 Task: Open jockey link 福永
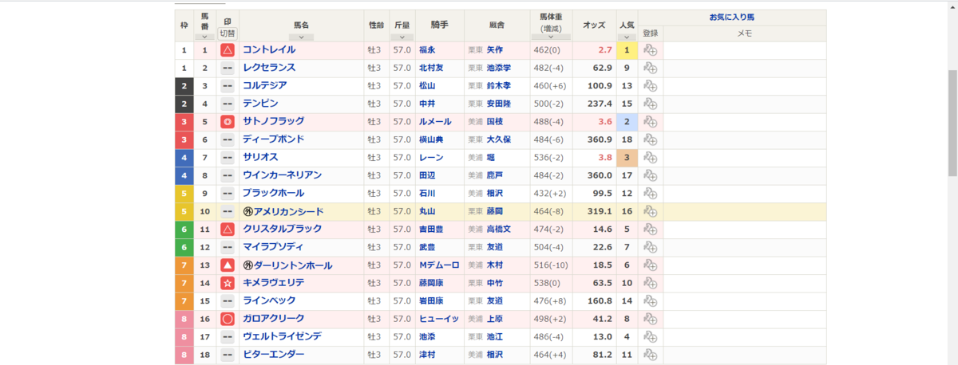(x=427, y=50)
